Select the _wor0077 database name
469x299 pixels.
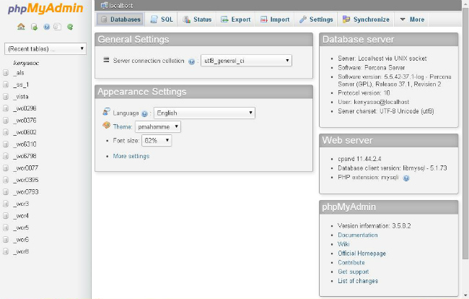(x=25, y=168)
